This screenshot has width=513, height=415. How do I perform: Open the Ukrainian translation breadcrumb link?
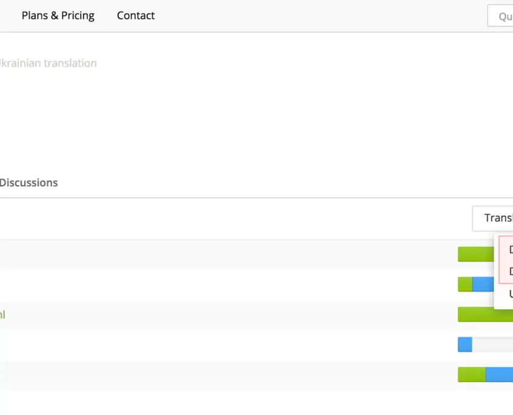(x=47, y=63)
